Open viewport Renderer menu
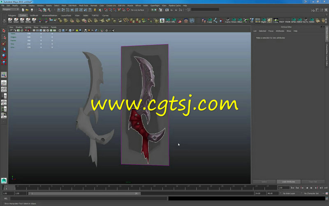Image resolution: width=329 pixels, height=206 pixels. click(x=44, y=27)
